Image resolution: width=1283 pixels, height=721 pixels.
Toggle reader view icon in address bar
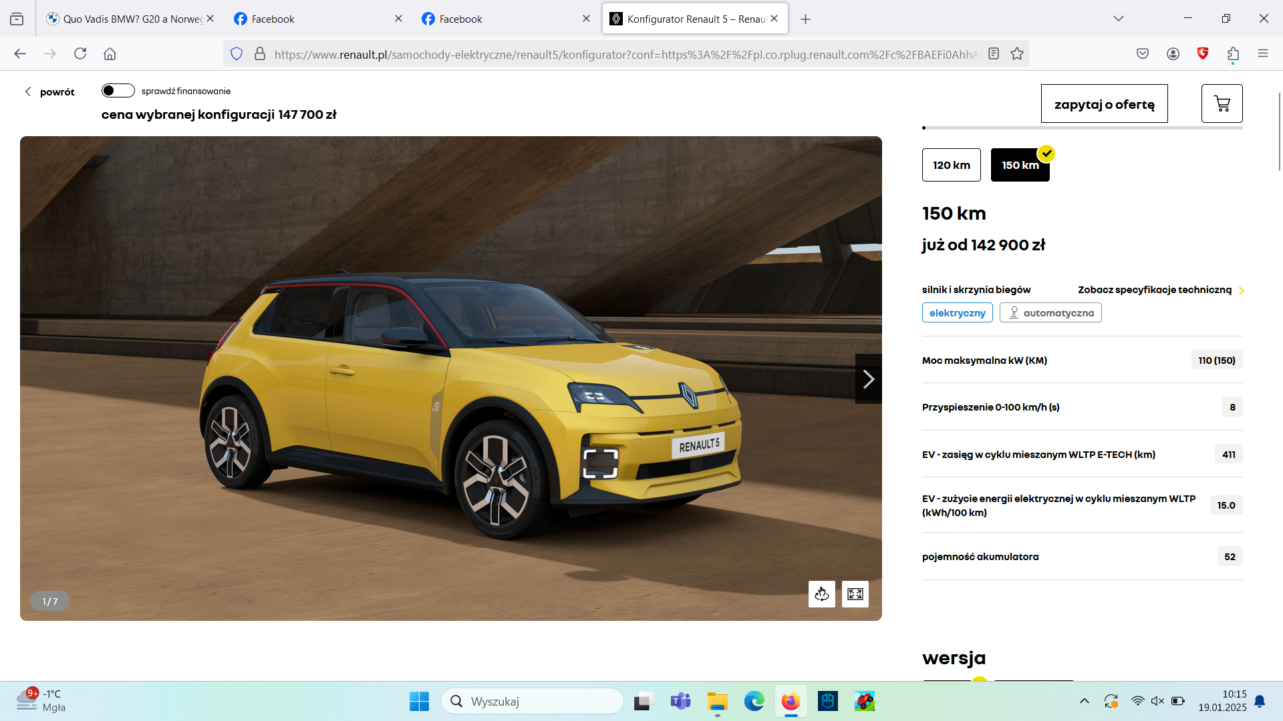point(994,53)
